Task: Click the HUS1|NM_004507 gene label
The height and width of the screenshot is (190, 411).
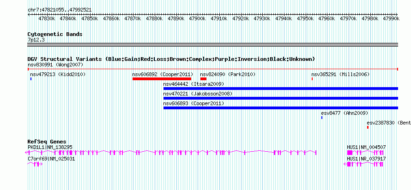Action: pyautogui.click(x=366, y=147)
